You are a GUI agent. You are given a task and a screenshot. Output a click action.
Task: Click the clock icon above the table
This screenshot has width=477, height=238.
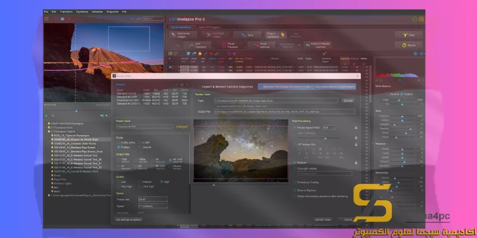pyautogui.click(x=175, y=54)
